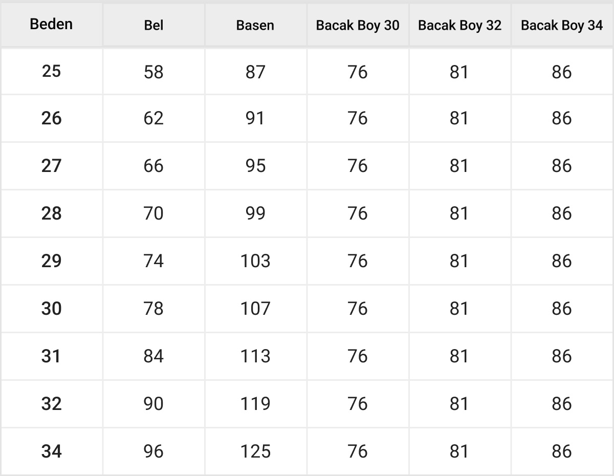
Task: Select the Bel column header
Action: pos(153,25)
